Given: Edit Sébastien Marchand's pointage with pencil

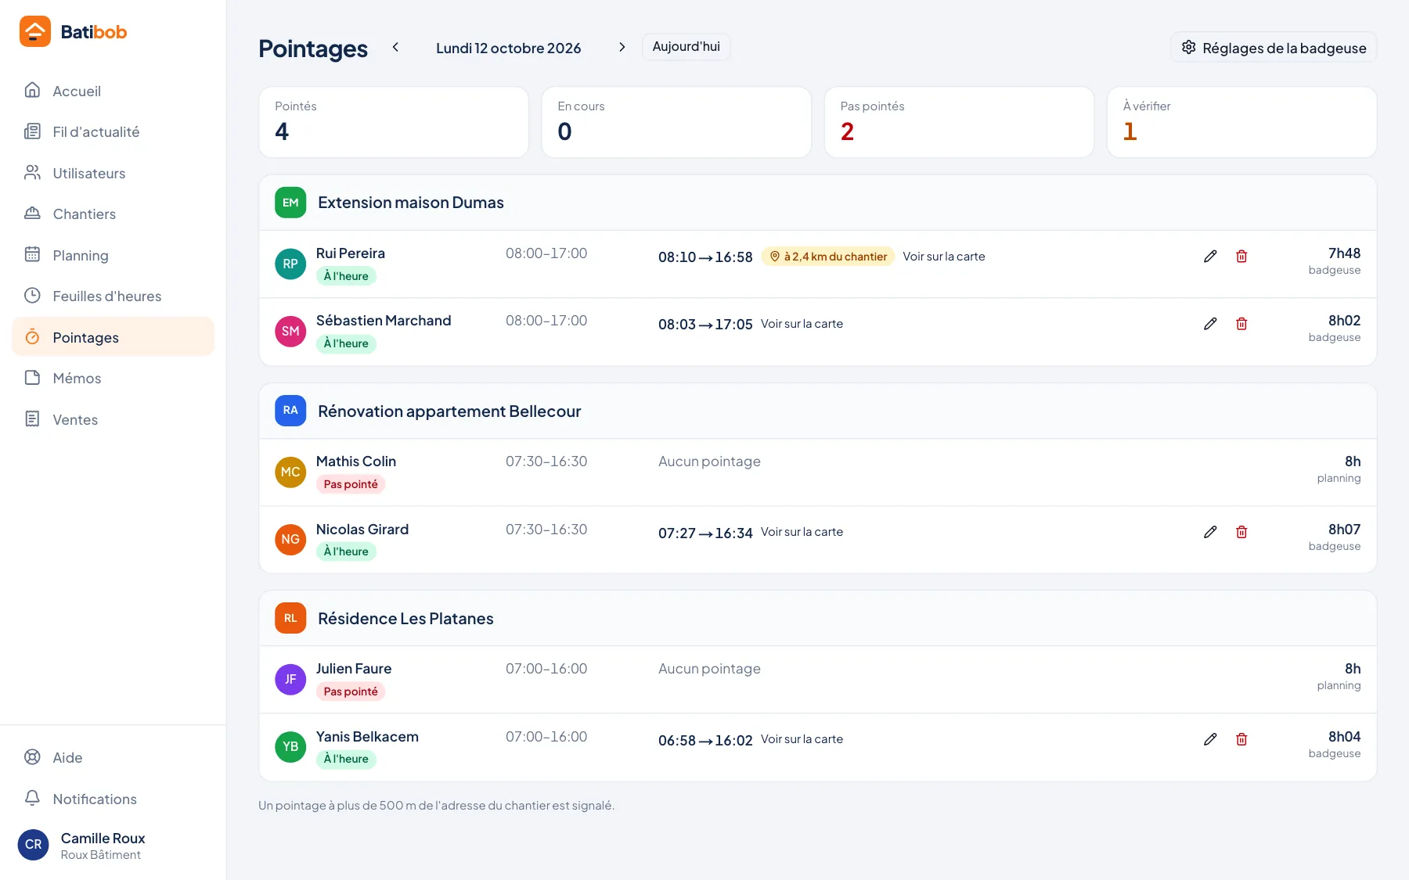Looking at the screenshot, I should (1210, 324).
